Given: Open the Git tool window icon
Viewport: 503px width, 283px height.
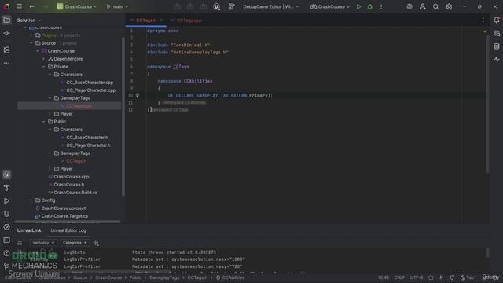Looking at the screenshot, I should point(6,266).
